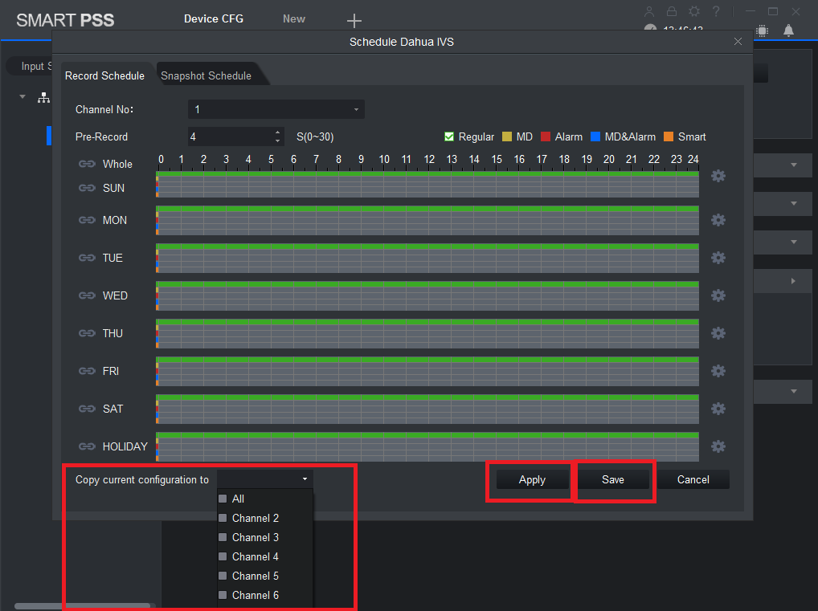Screen dimensions: 818x611
Task: Select the orange Smart record type swatch
Action: coord(669,136)
